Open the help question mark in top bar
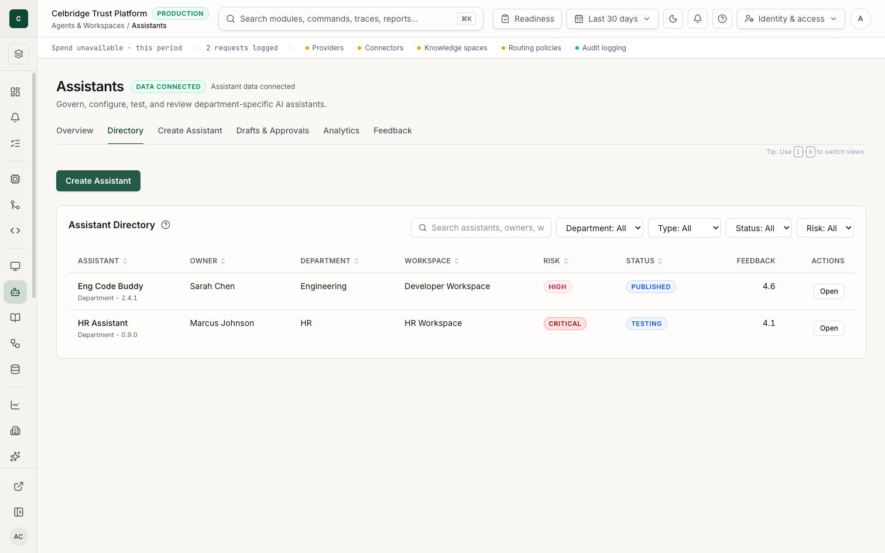 coord(722,19)
